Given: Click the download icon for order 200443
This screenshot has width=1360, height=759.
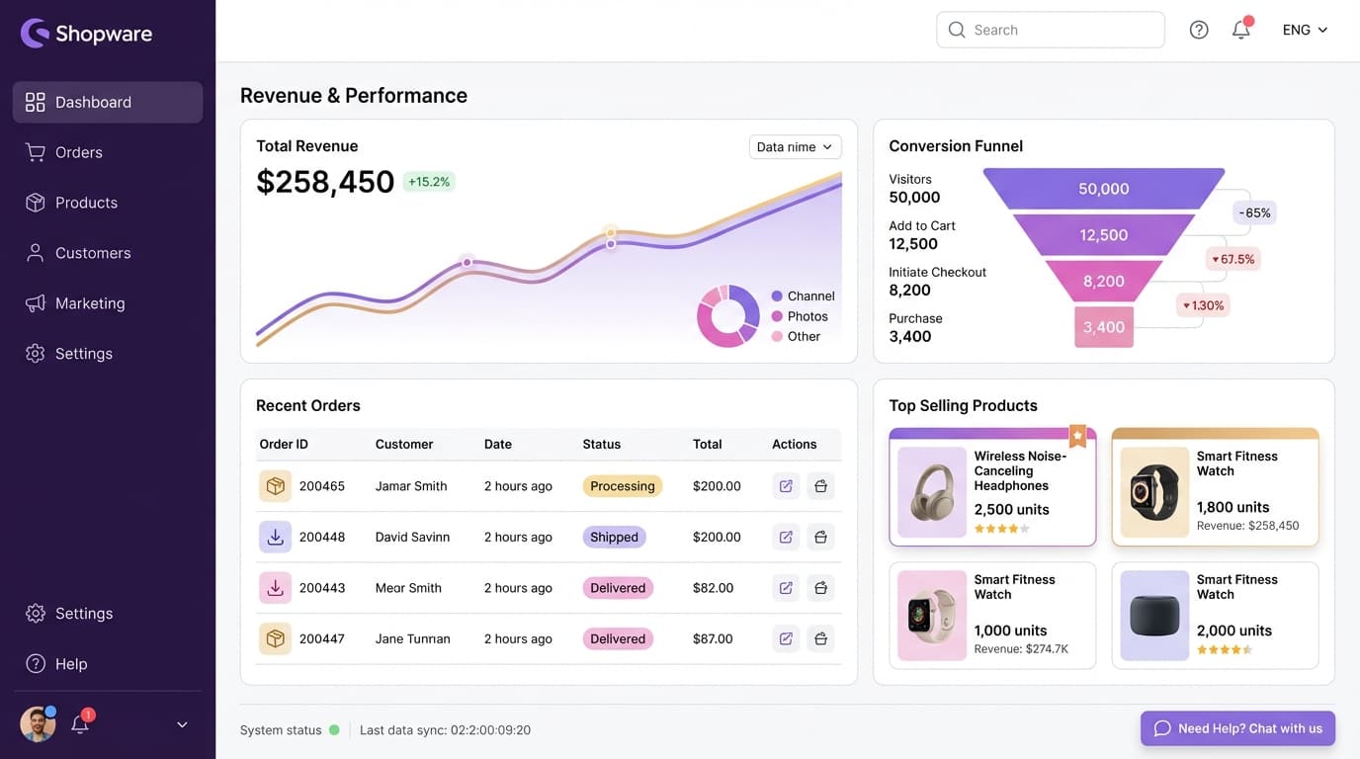Looking at the screenshot, I should [x=276, y=588].
